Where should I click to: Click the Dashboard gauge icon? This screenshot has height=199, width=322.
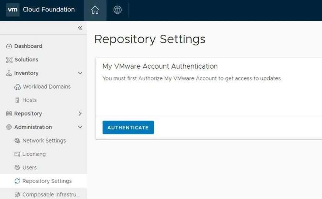9,46
